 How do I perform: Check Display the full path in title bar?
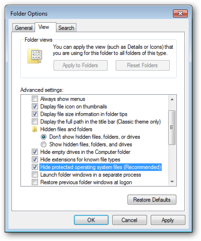(35, 121)
